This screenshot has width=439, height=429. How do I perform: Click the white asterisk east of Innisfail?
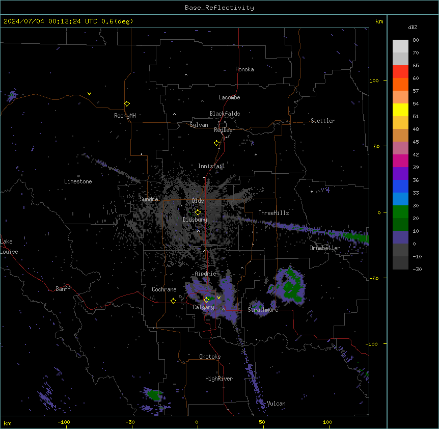256,154
